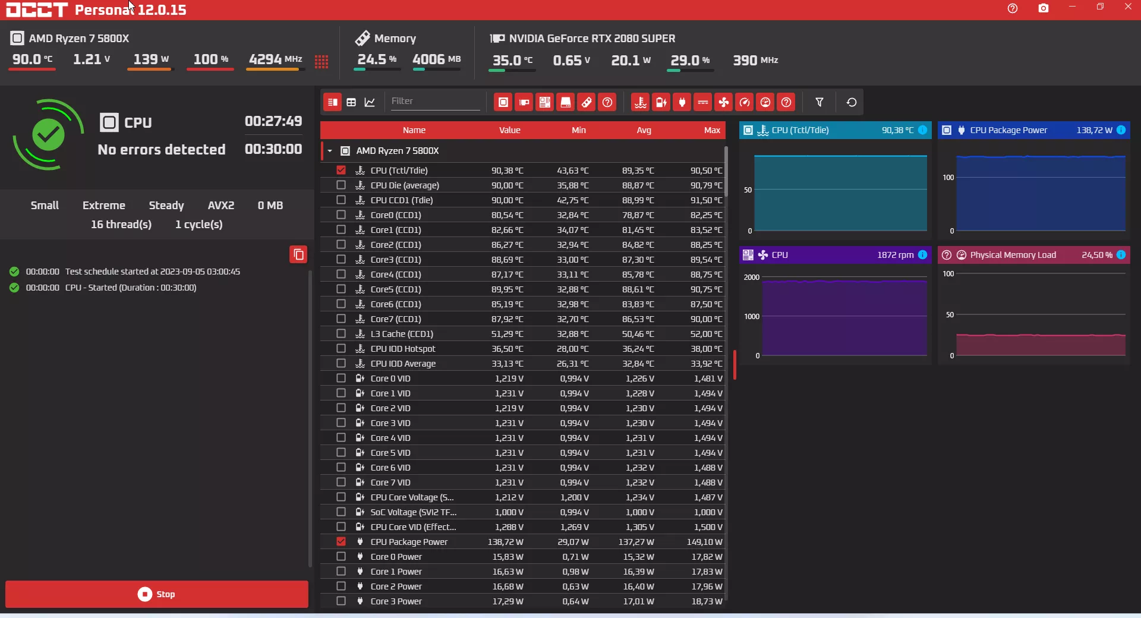Sort sensors by the Min column header
This screenshot has height=618, width=1141.
click(x=579, y=130)
